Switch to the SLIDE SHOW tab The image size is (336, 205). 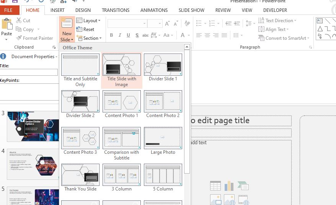(x=191, y=10)
